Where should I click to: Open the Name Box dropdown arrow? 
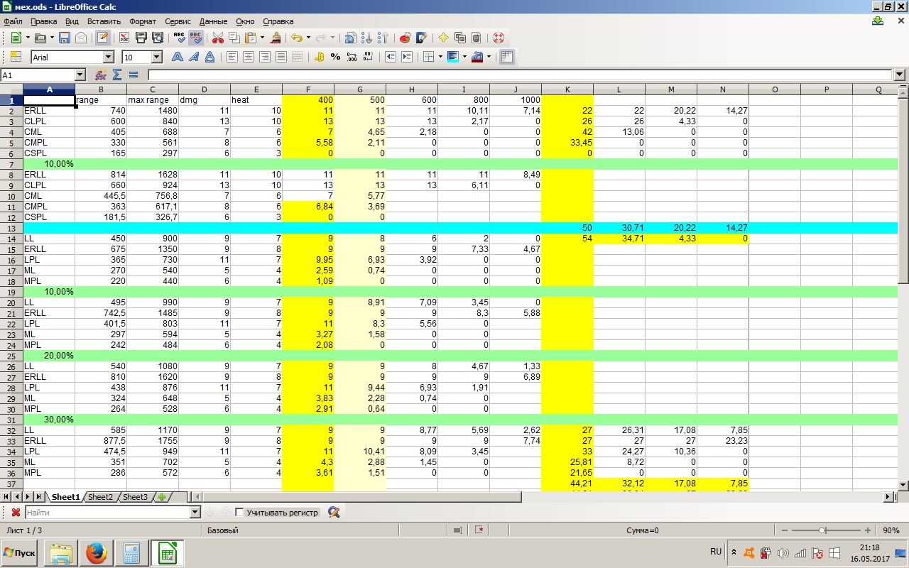point(80,75)
